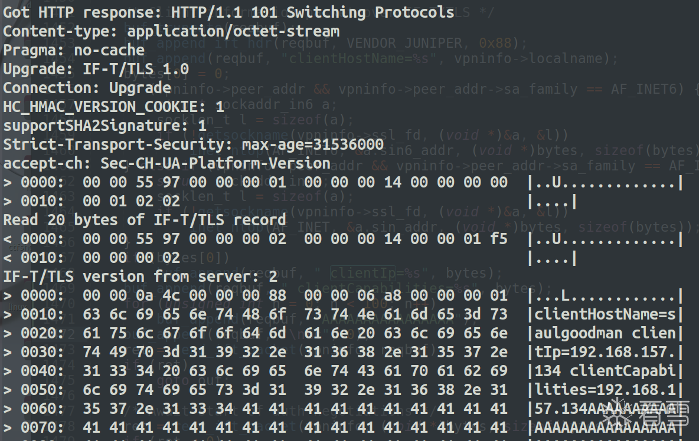Click the supportSHA2Signature line
Screen dimensions: 699x441
[105, 126]
